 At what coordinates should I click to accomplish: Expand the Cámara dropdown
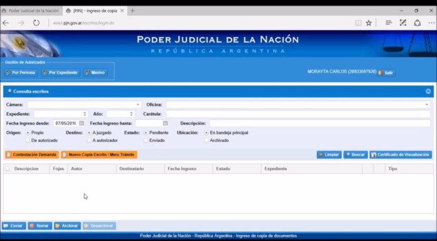pyautogui.click(x=138, y=105)
